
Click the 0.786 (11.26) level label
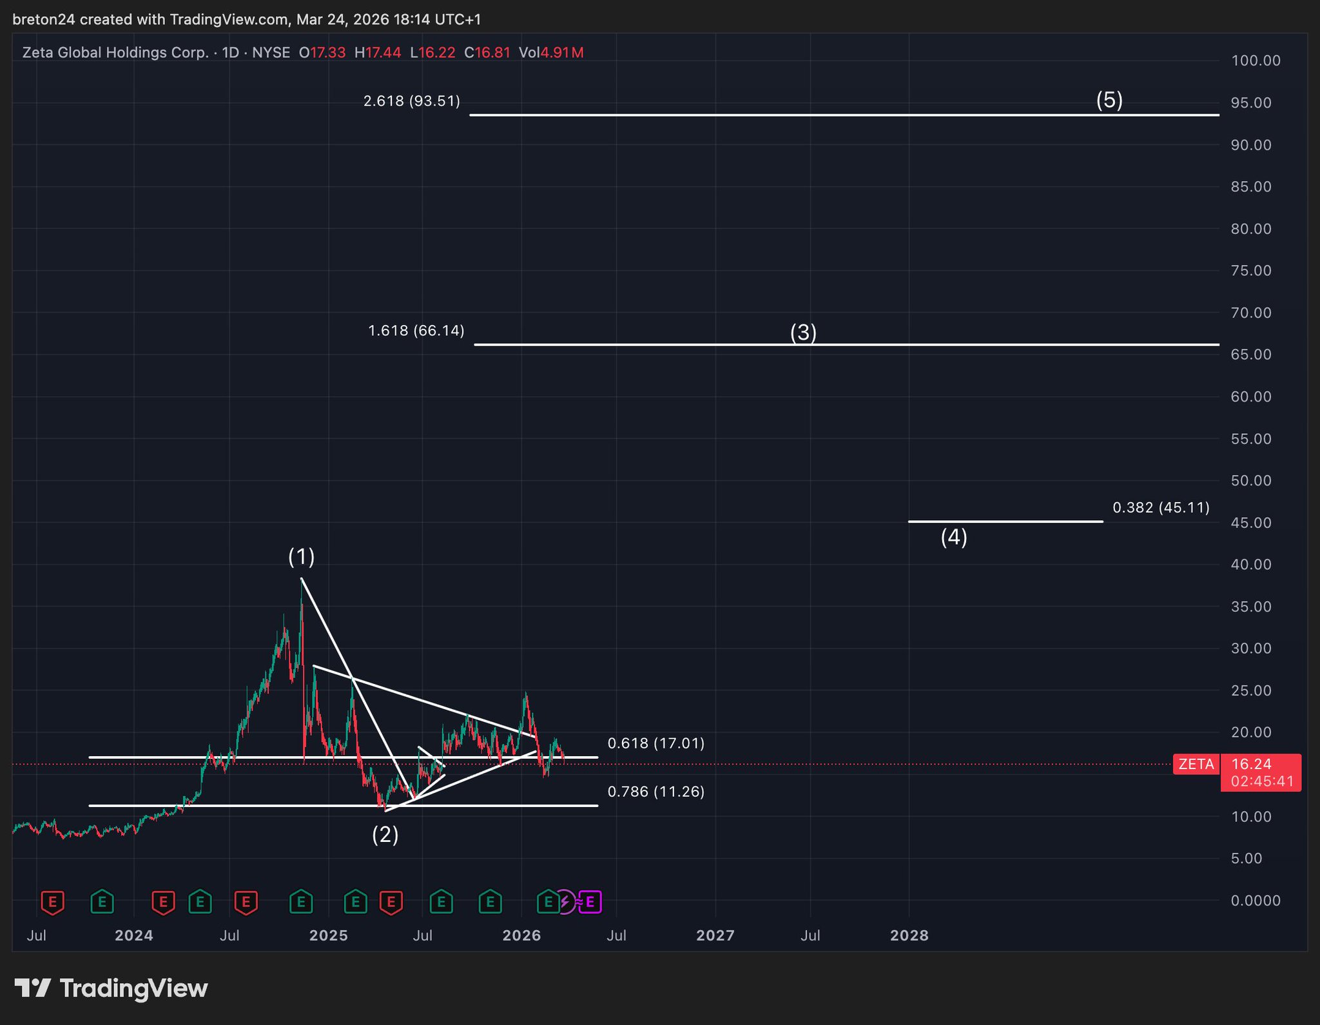pos(655,792)
